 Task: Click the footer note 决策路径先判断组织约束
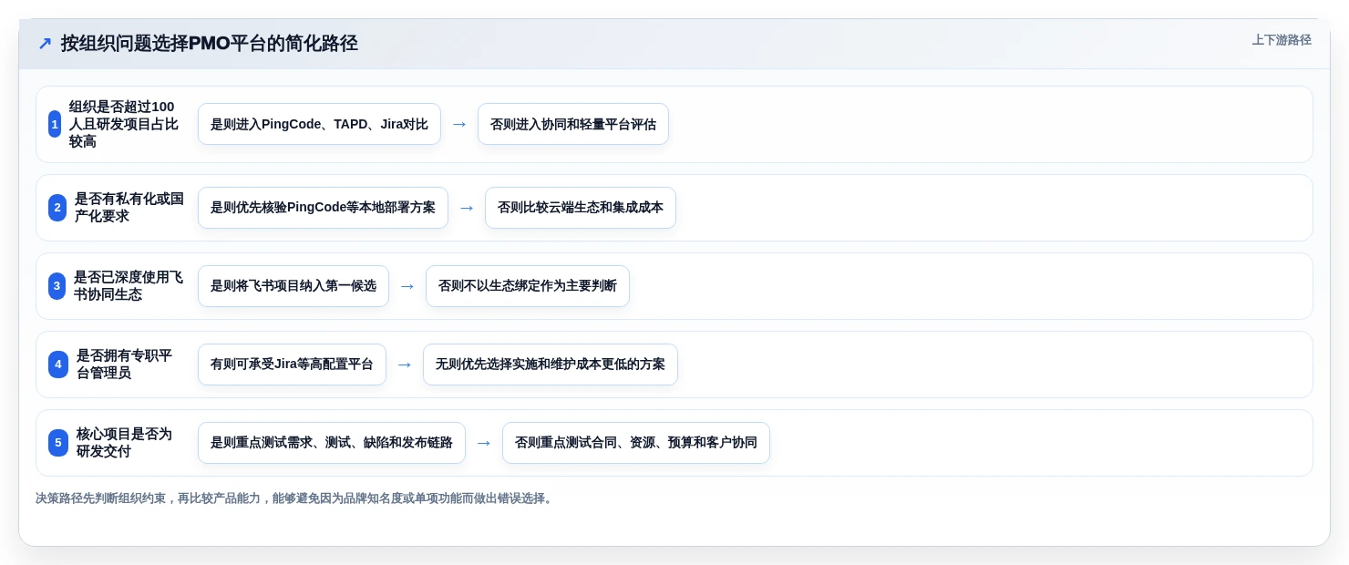(294, 498)
